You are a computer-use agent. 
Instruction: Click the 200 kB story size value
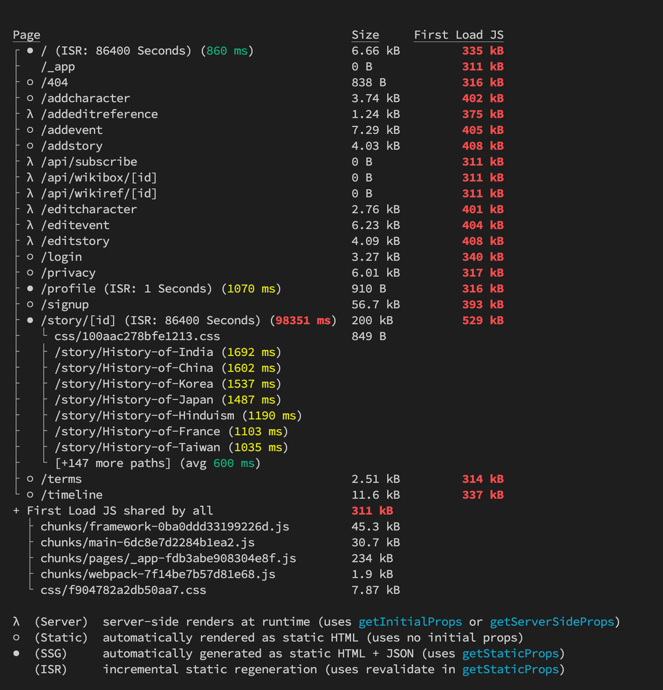coord(372,320)
